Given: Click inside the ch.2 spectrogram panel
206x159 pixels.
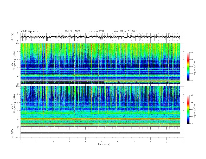Looking at the screenshot, I should pos(100,107).
